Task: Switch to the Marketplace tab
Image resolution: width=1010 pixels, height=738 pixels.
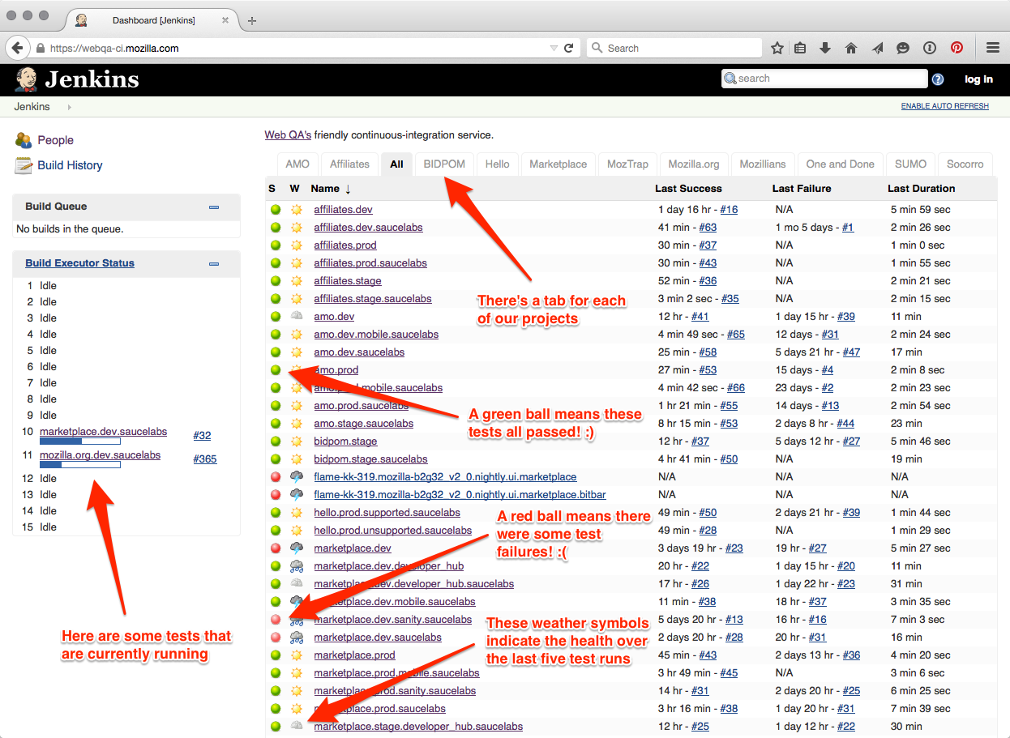Action: tap(558, 163)
